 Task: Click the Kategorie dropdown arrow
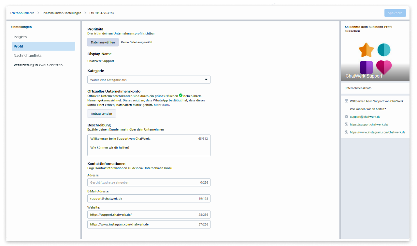point(206,80)
